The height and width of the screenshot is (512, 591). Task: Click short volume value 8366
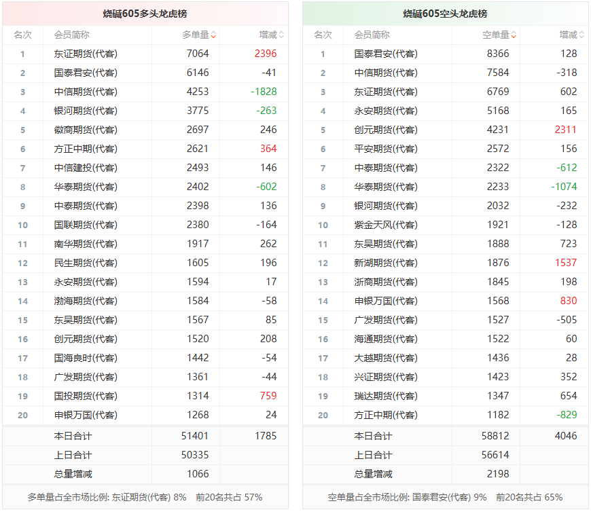[498, 54]
